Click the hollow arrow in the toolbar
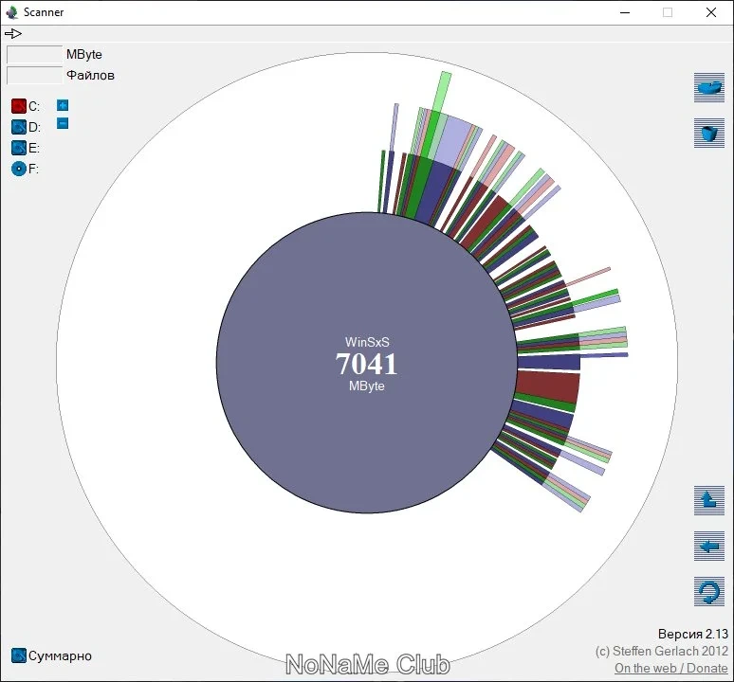Viewport: 734px width, 682px height. tap(13, 33)
